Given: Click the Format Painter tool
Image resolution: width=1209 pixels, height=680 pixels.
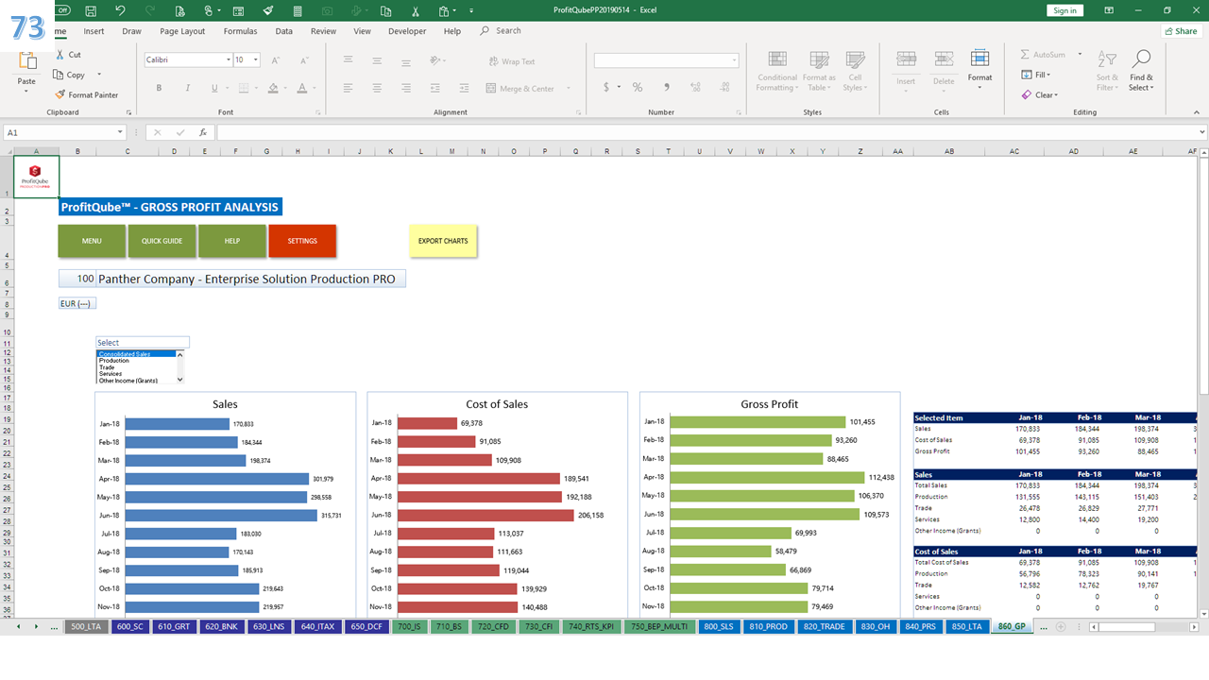Looking at the screenshot, I should click(x=86, y=94).
